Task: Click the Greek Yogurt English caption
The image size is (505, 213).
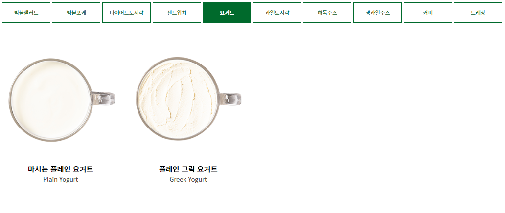Action: [x=188, y=180]
